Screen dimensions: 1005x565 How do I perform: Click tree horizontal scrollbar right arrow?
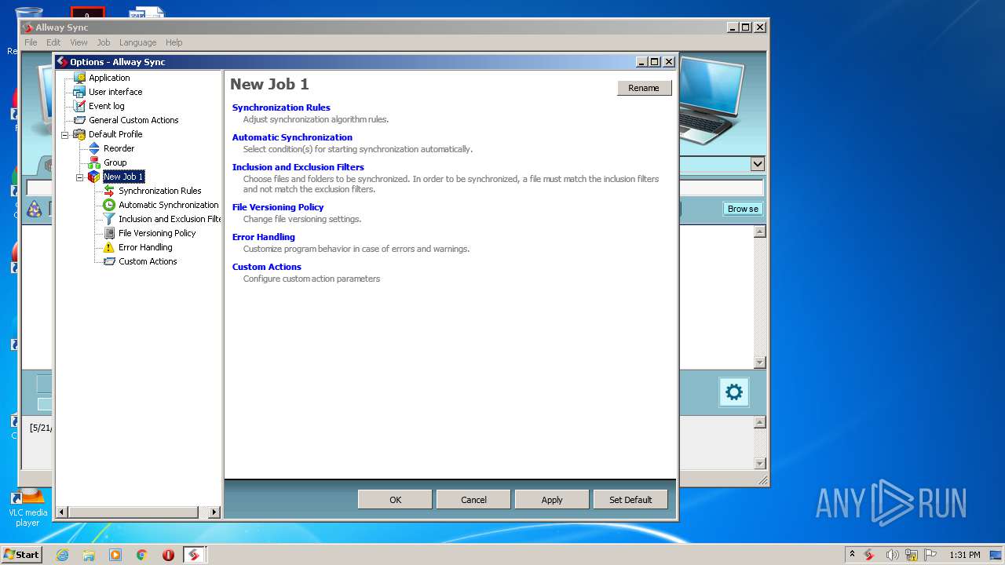[214, 512]
